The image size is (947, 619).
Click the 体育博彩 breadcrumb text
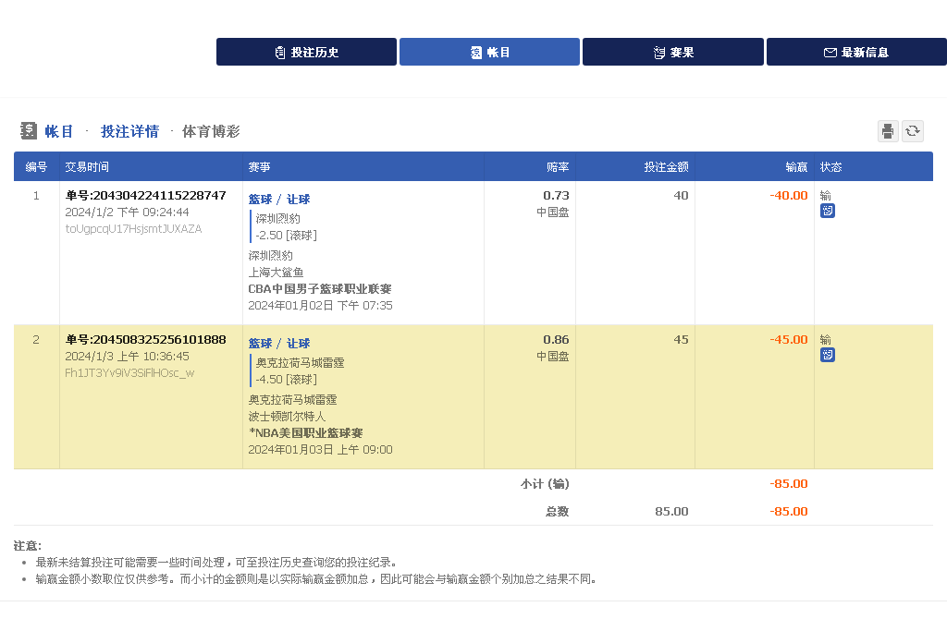click(211, 131)
